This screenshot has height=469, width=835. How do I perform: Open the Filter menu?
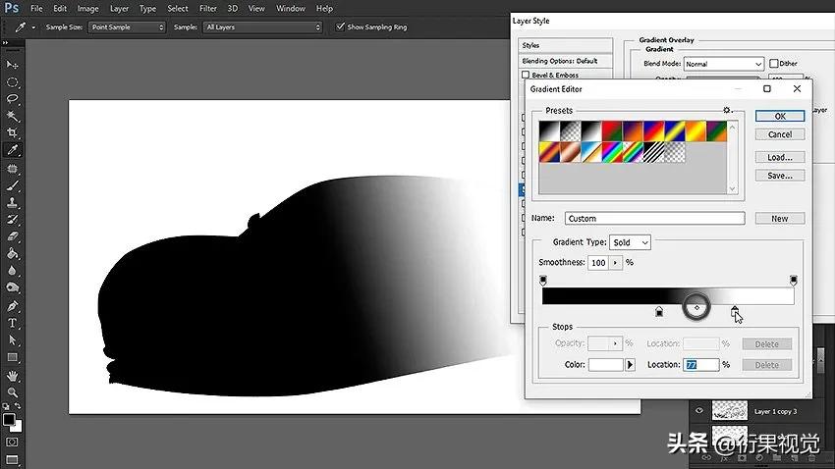[206, 9]
